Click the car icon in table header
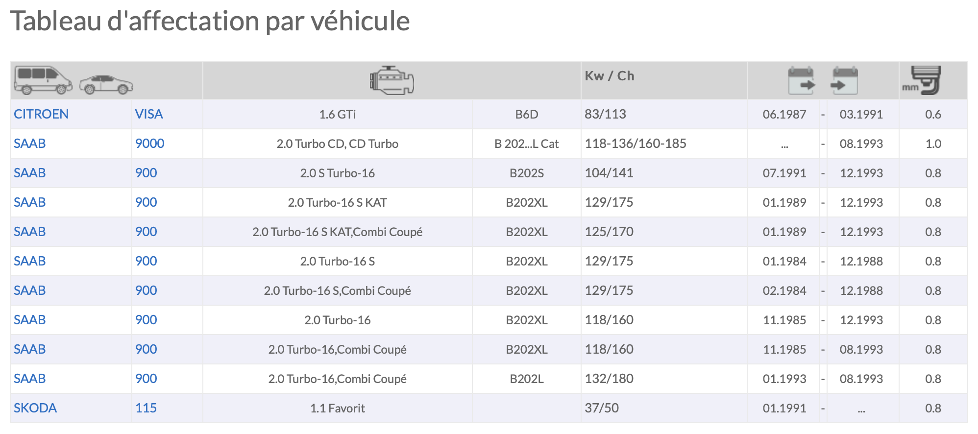This screenshot has height=434, width=978. point(106,84)
